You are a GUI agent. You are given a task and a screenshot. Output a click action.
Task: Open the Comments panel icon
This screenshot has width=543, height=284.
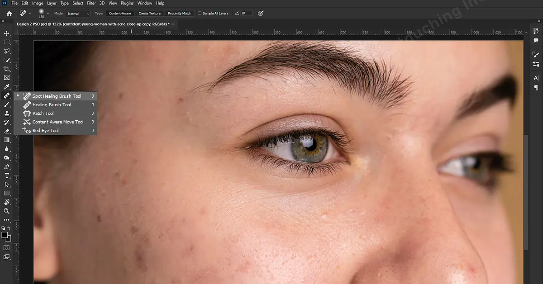point(536,41)
